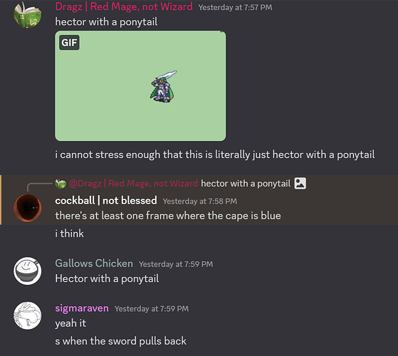This screenshot has width=398, height=356.
Task: Click username Dragz | Red Mage, not Wizard
Action: [x=124, y=6]
